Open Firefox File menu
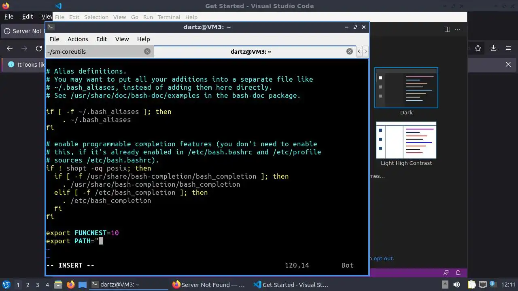 pyautogui.click(x=8, y=17)
